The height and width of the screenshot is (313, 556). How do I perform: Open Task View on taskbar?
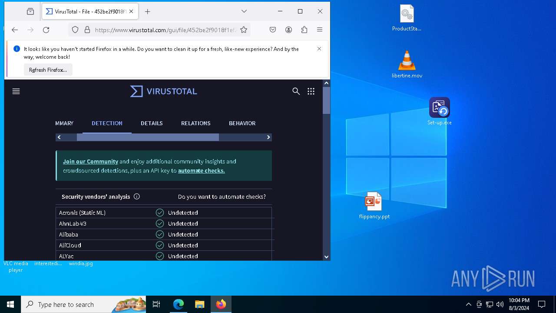point(156,304)
